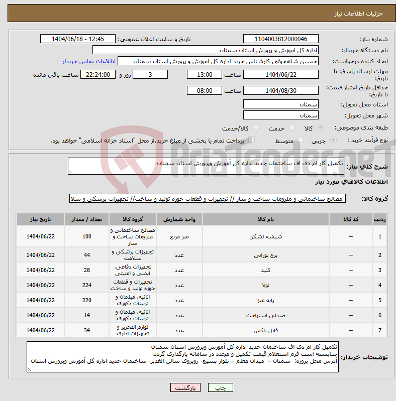Click the ایجاد کننده درخواست field
The width and height of the screenshot is (396, 401).
tap(218, 61)
